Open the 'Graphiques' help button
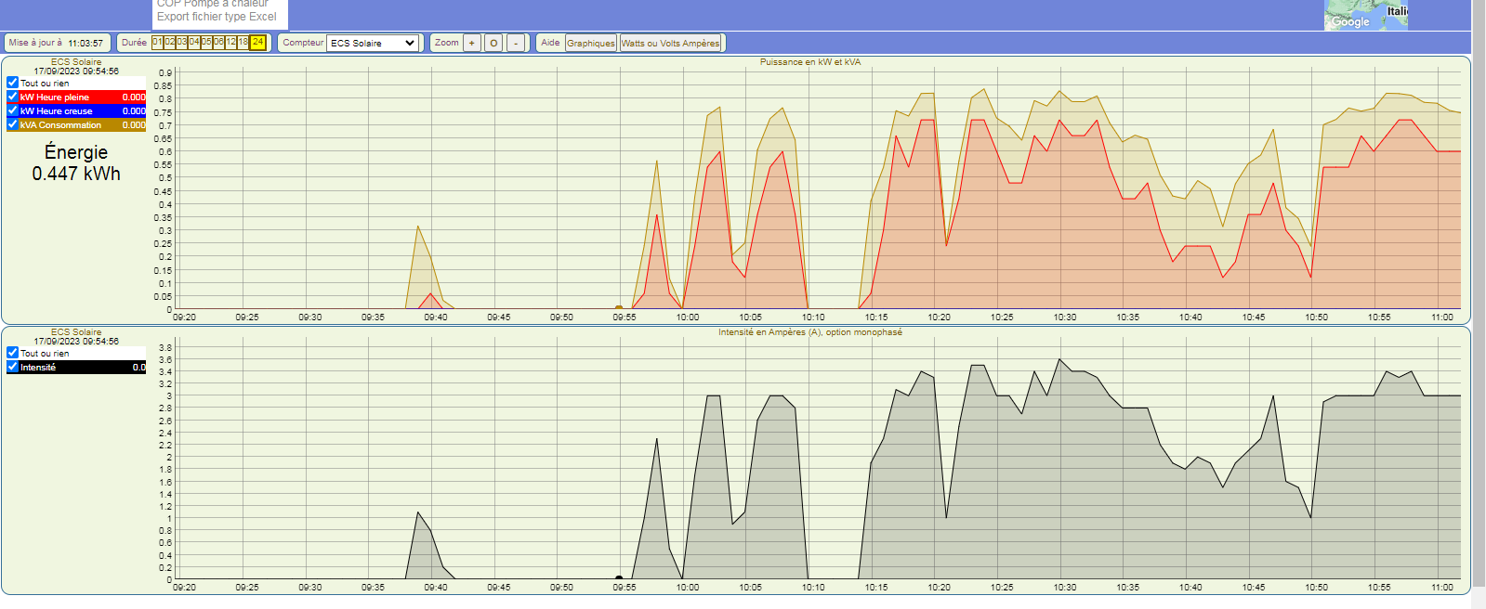 (x=591, y=43)
